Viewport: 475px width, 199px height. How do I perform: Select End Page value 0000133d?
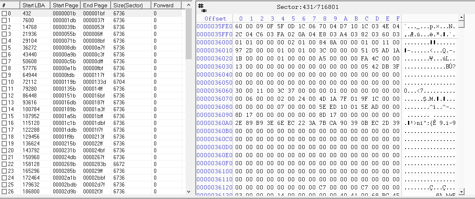94,82
